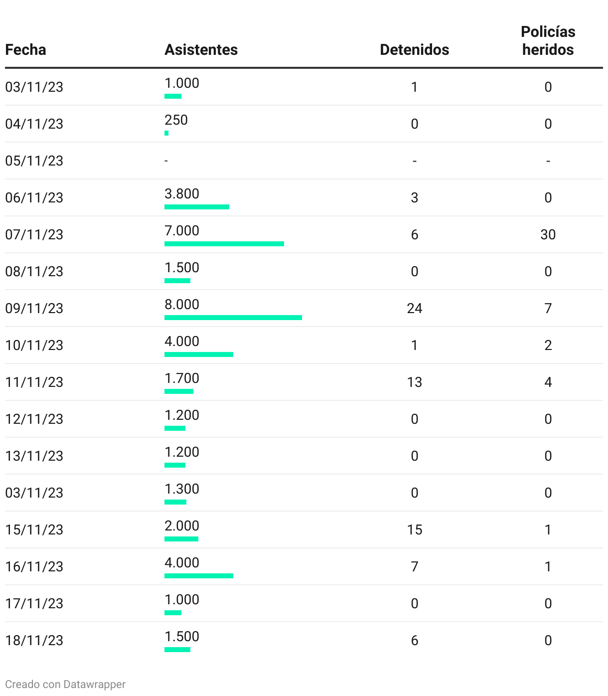Click the Policías heridos column header
Viewport: 608px width, 696px height.
click(548, 41)
